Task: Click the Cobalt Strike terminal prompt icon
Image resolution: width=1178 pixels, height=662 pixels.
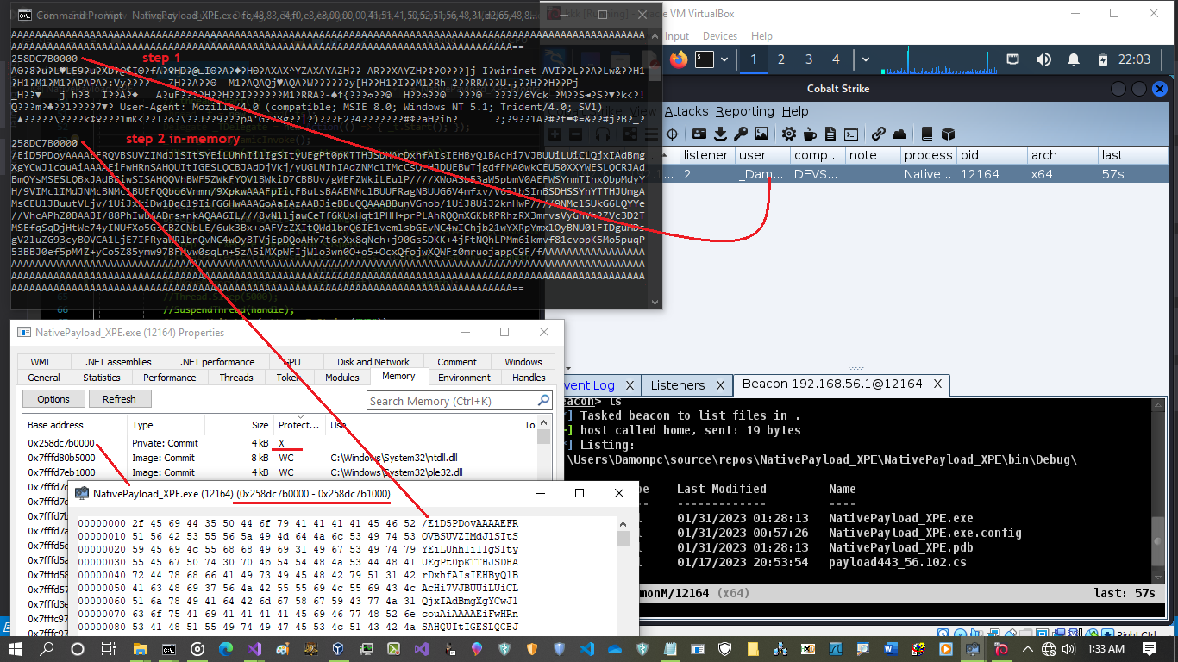Action: coord(850,134)
